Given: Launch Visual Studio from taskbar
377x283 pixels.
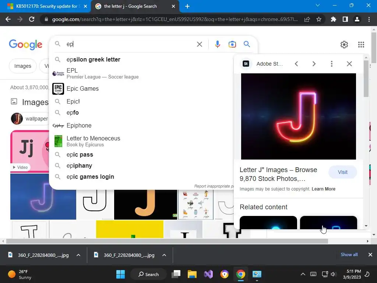Looking at the screenshot, I should pyautogui.click(x=208, y=274).
